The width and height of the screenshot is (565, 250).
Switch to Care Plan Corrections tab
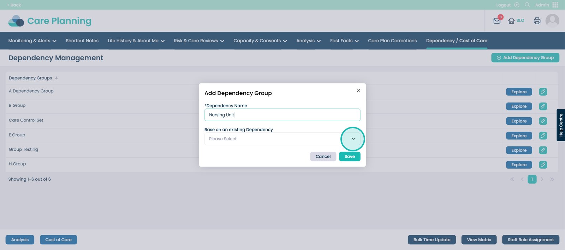tap(392, 41)
